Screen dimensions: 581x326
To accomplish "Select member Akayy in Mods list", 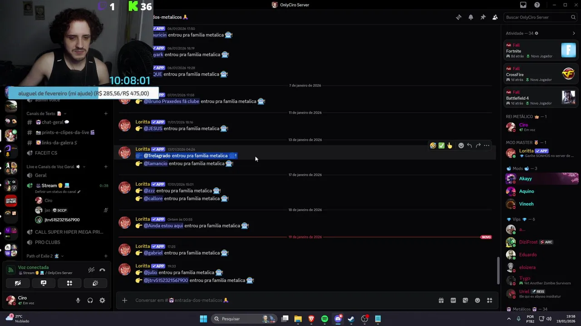I will tap(542, 178).
